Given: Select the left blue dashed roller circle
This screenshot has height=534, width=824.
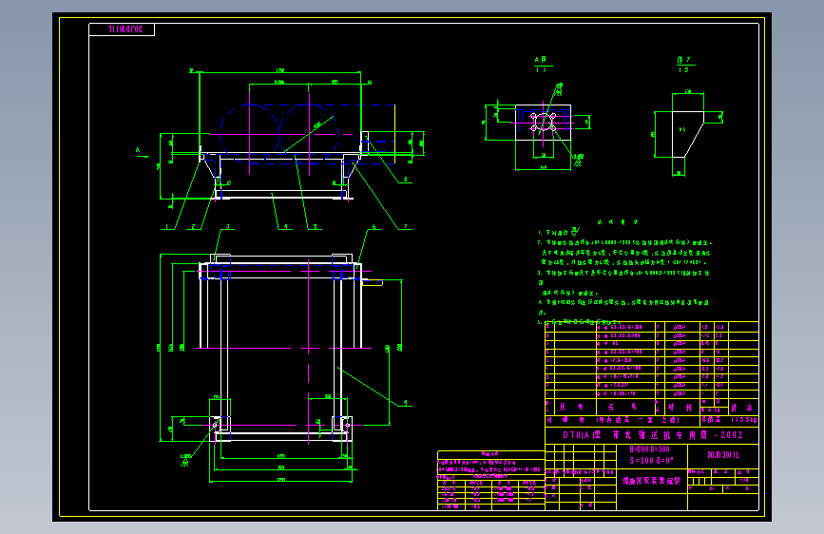Looking at the screenshot, I should coord(249,134).
